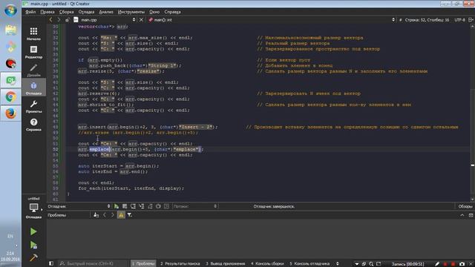Screen dimensions: 475x267
Task: Open the Окно menu
Action: point(154,12)
